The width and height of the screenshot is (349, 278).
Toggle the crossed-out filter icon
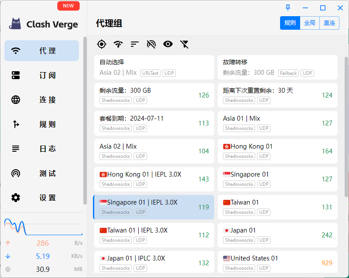(x=185, y=44)
